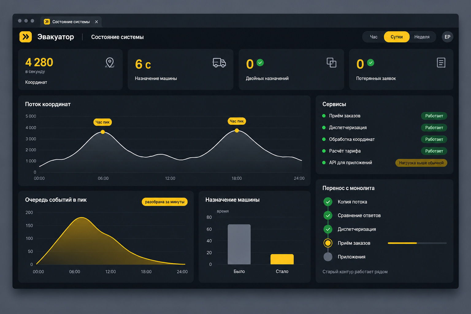This screenshot has height=314, width=471.
Task: Switch time range to Час
Action: 373,37
